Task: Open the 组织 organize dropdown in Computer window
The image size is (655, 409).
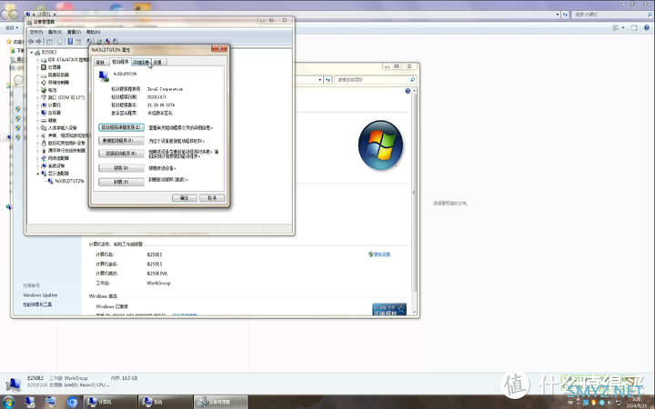Action: point(12,28)
